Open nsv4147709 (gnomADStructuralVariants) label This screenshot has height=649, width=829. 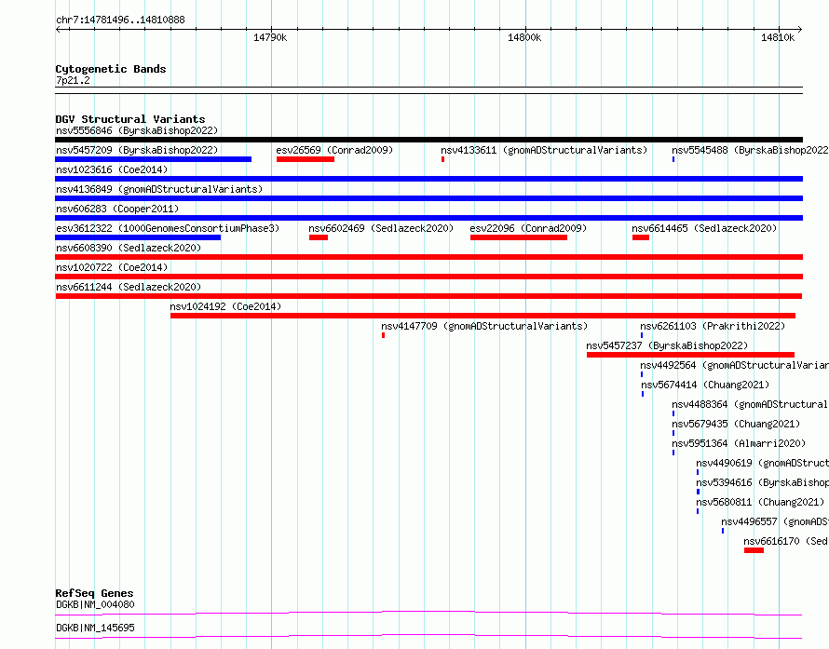484,326
